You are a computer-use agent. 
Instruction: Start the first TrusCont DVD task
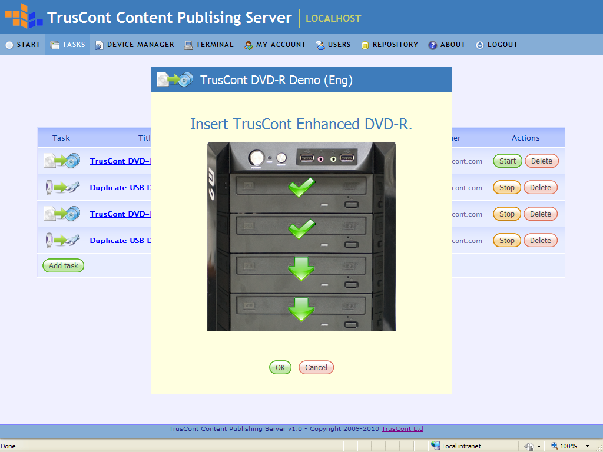[508, 161]
